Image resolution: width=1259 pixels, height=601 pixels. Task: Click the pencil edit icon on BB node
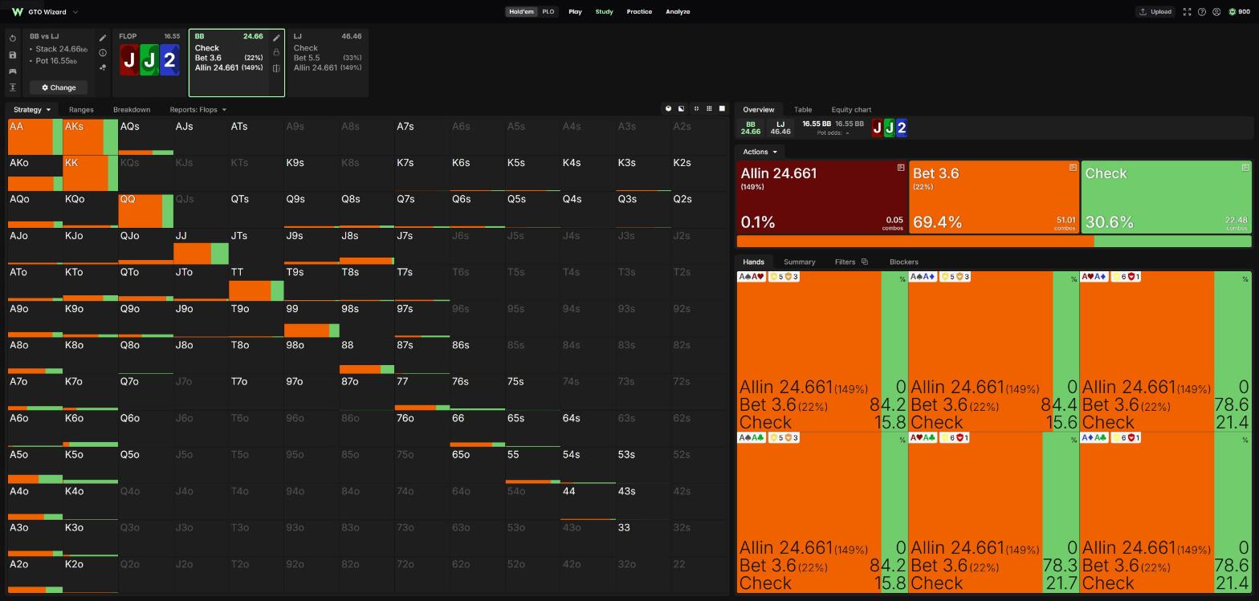(276, 38)
